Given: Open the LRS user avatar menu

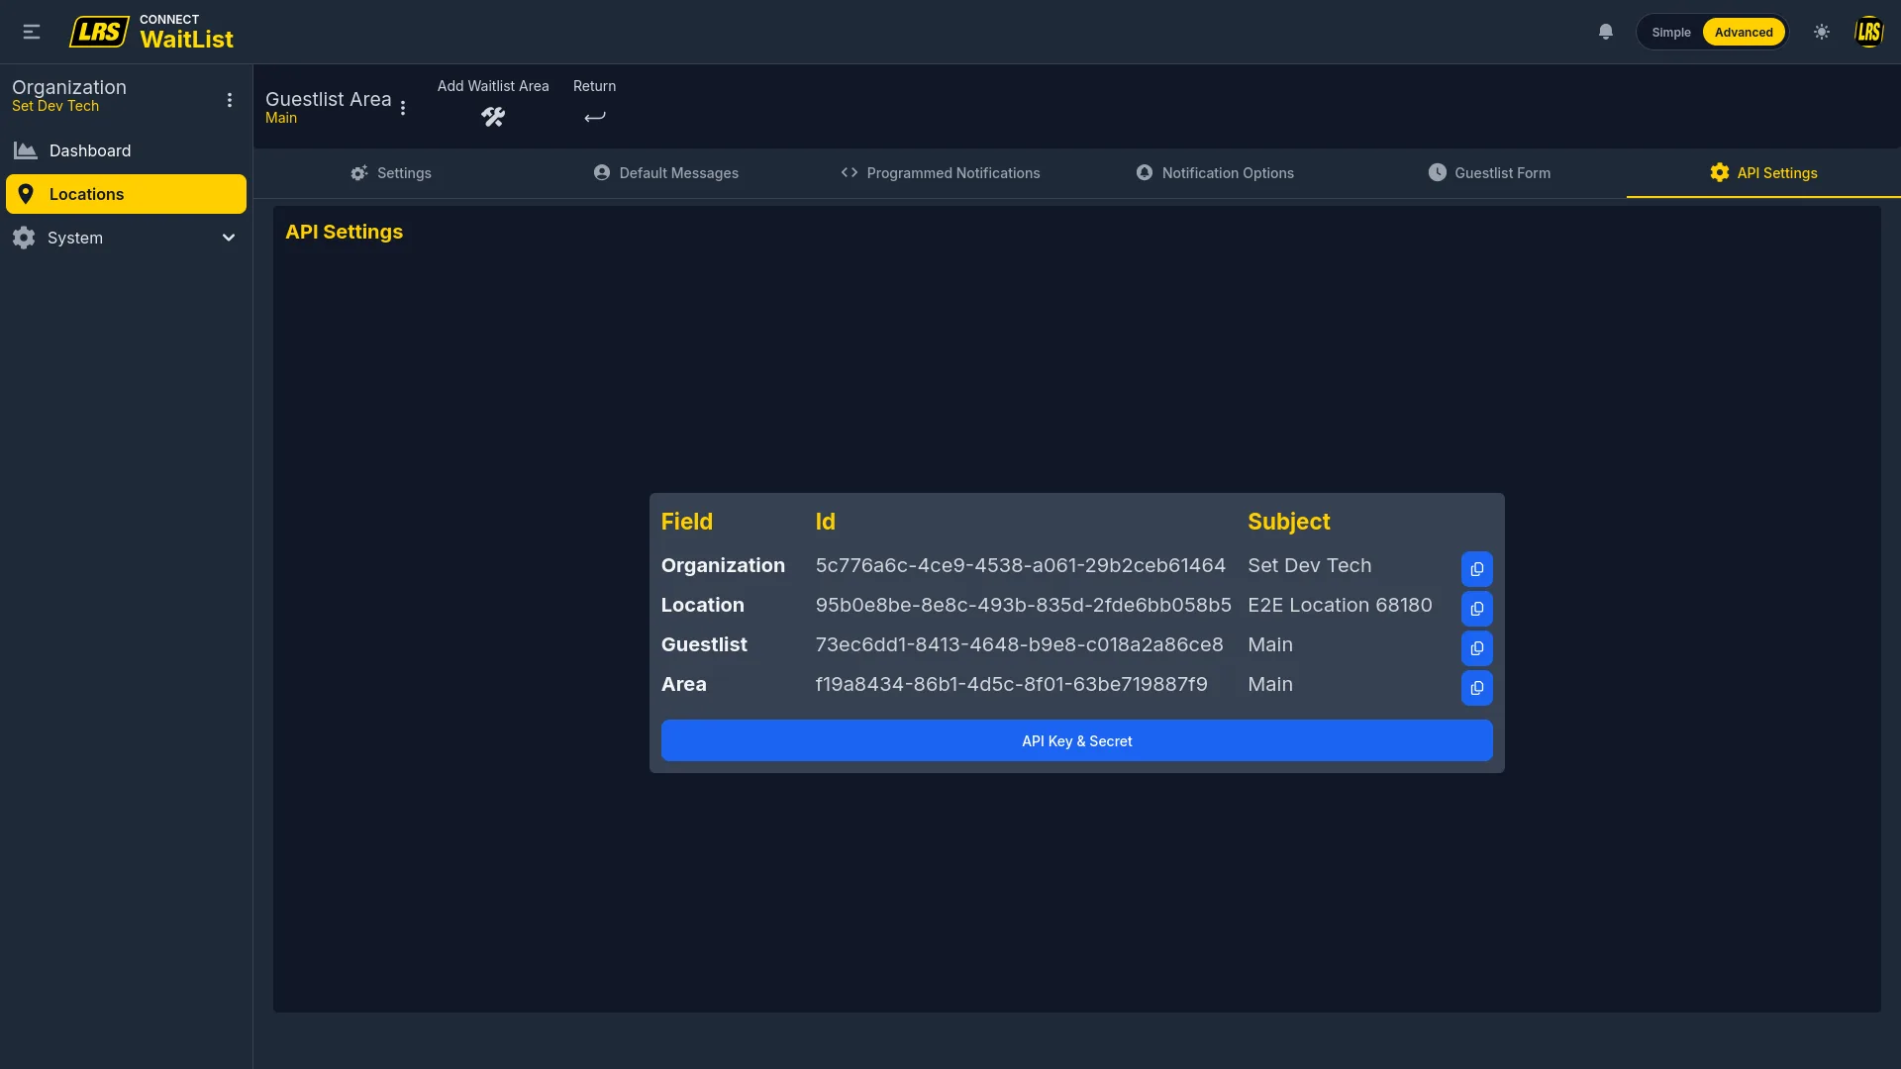Looking at the screenshot, I should coord(1868,32).
